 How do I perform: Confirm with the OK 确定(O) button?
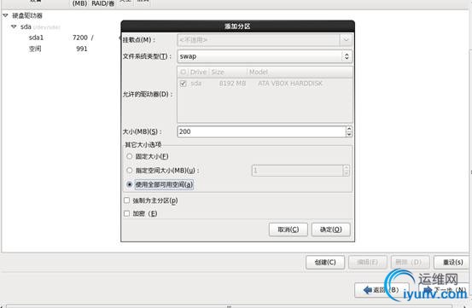331,230
